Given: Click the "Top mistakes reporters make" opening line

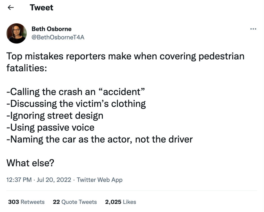Looking at the screenshot, I should tap(125, 56).
